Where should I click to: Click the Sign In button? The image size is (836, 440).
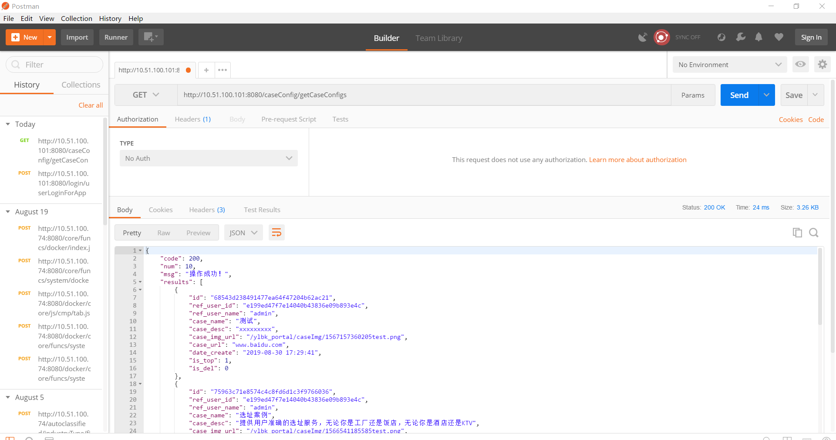(811, 37)
